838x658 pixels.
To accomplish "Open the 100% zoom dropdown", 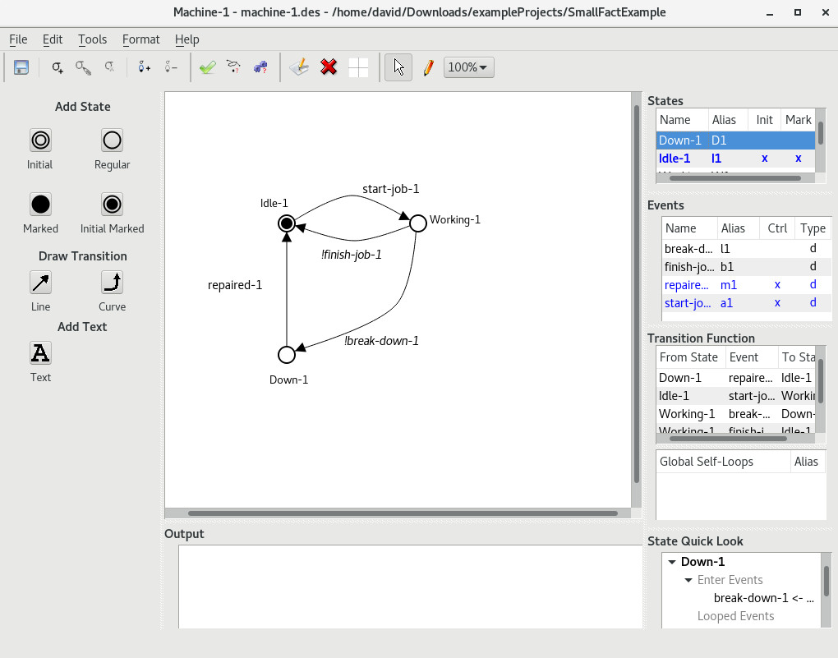I will pos(468,67).
